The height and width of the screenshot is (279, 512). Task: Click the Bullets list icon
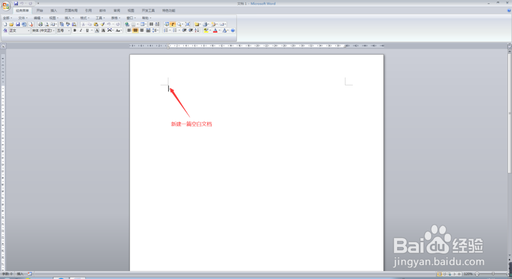tap(175, 30)
